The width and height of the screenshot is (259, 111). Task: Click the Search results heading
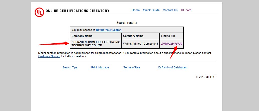(x=127, y=23)
